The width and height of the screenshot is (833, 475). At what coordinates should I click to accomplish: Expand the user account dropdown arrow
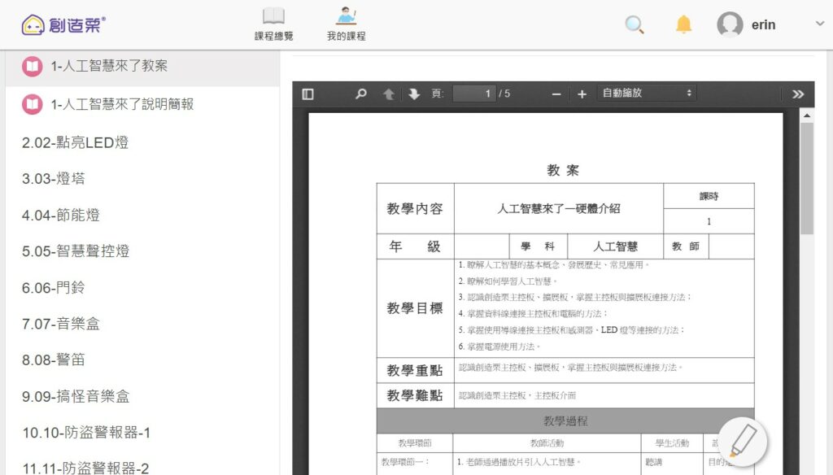820,24
